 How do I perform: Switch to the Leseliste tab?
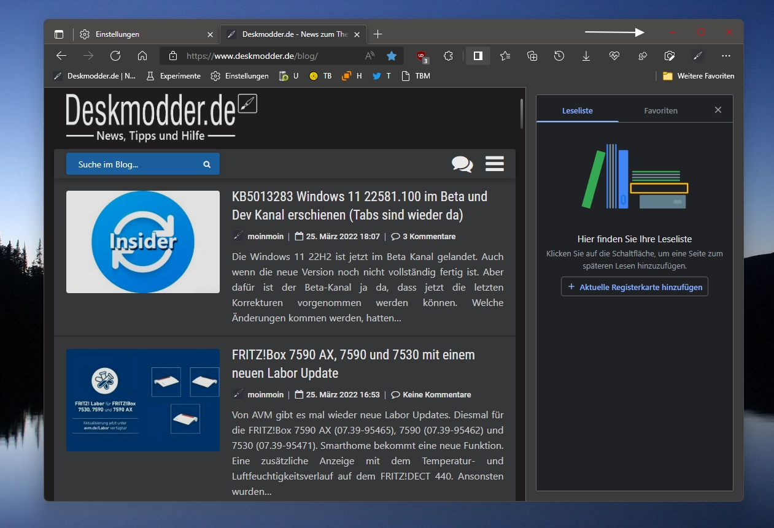click(578, 110)
